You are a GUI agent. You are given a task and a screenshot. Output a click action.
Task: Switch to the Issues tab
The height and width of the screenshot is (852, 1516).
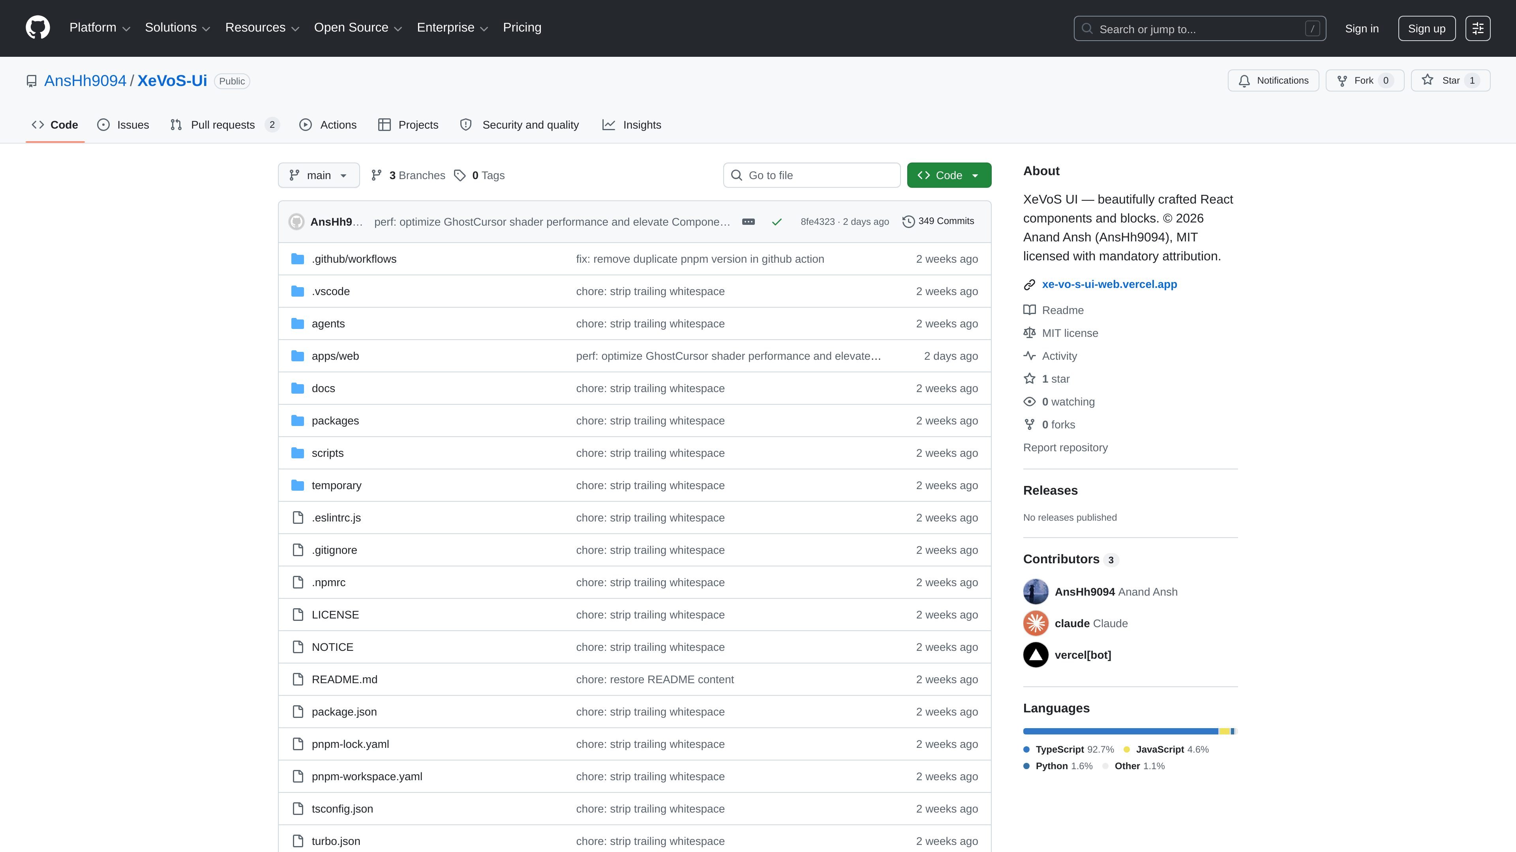(x=123, y=125)
